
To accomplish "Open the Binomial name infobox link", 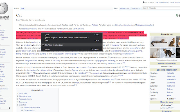I will pos(167,102).
